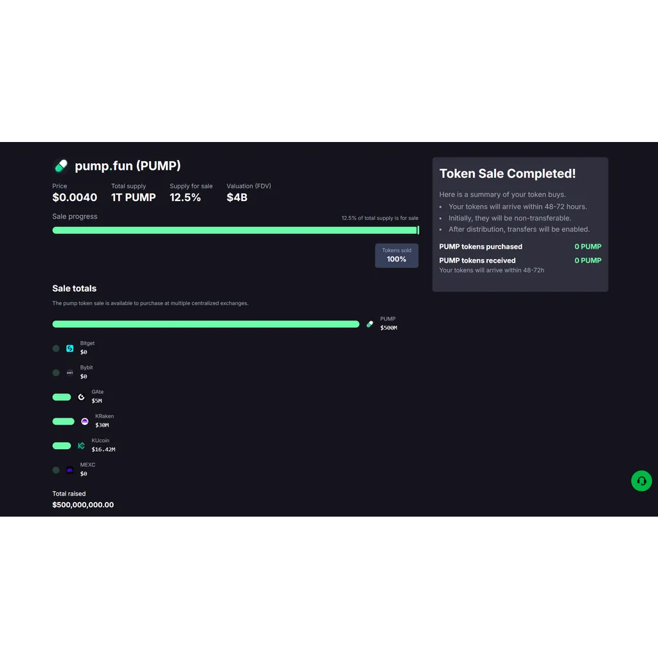The width and height of the screenshot is (658, 658).
Task: Click the GAte $5M amount
Action: click(x=97, y=401)
